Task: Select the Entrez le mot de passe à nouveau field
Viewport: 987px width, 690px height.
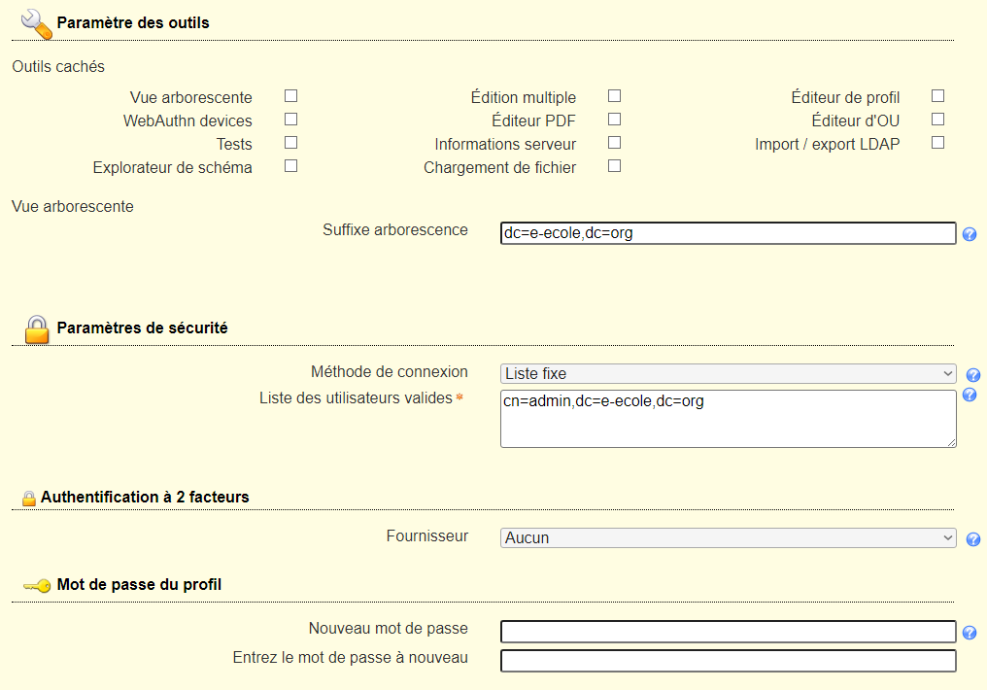Action: (728, 661)
